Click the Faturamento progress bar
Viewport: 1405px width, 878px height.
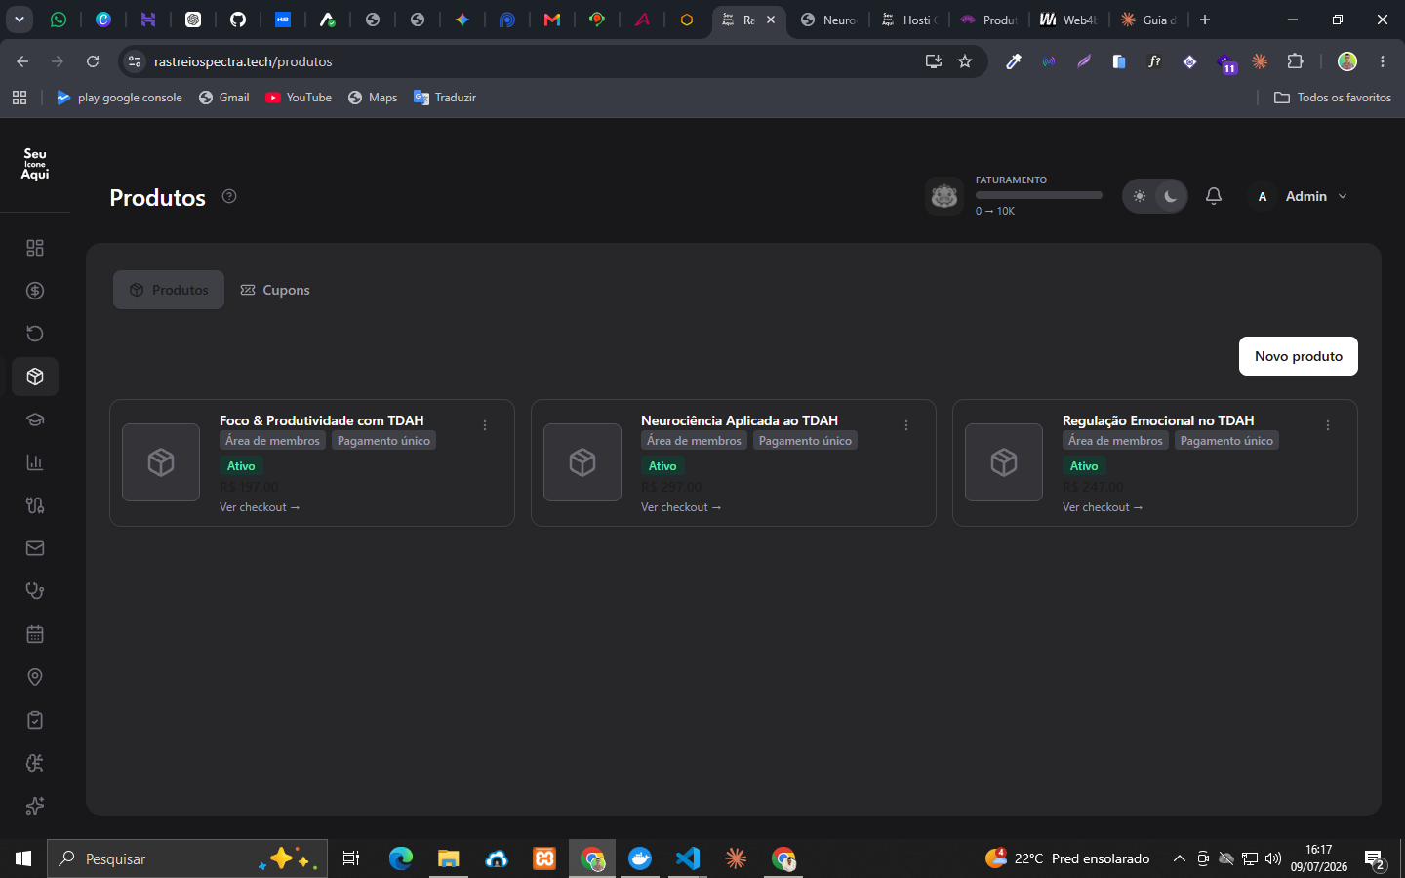point(1039,195)
